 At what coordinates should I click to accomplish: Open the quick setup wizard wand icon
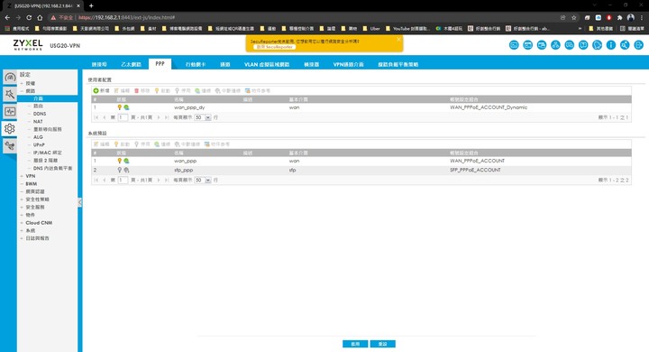coord(10,94)
